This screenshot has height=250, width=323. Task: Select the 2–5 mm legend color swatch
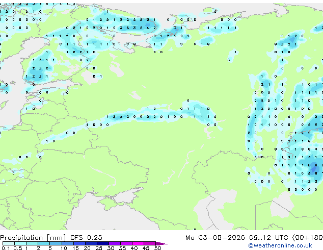pyautogui.click(x=44, y=243)
